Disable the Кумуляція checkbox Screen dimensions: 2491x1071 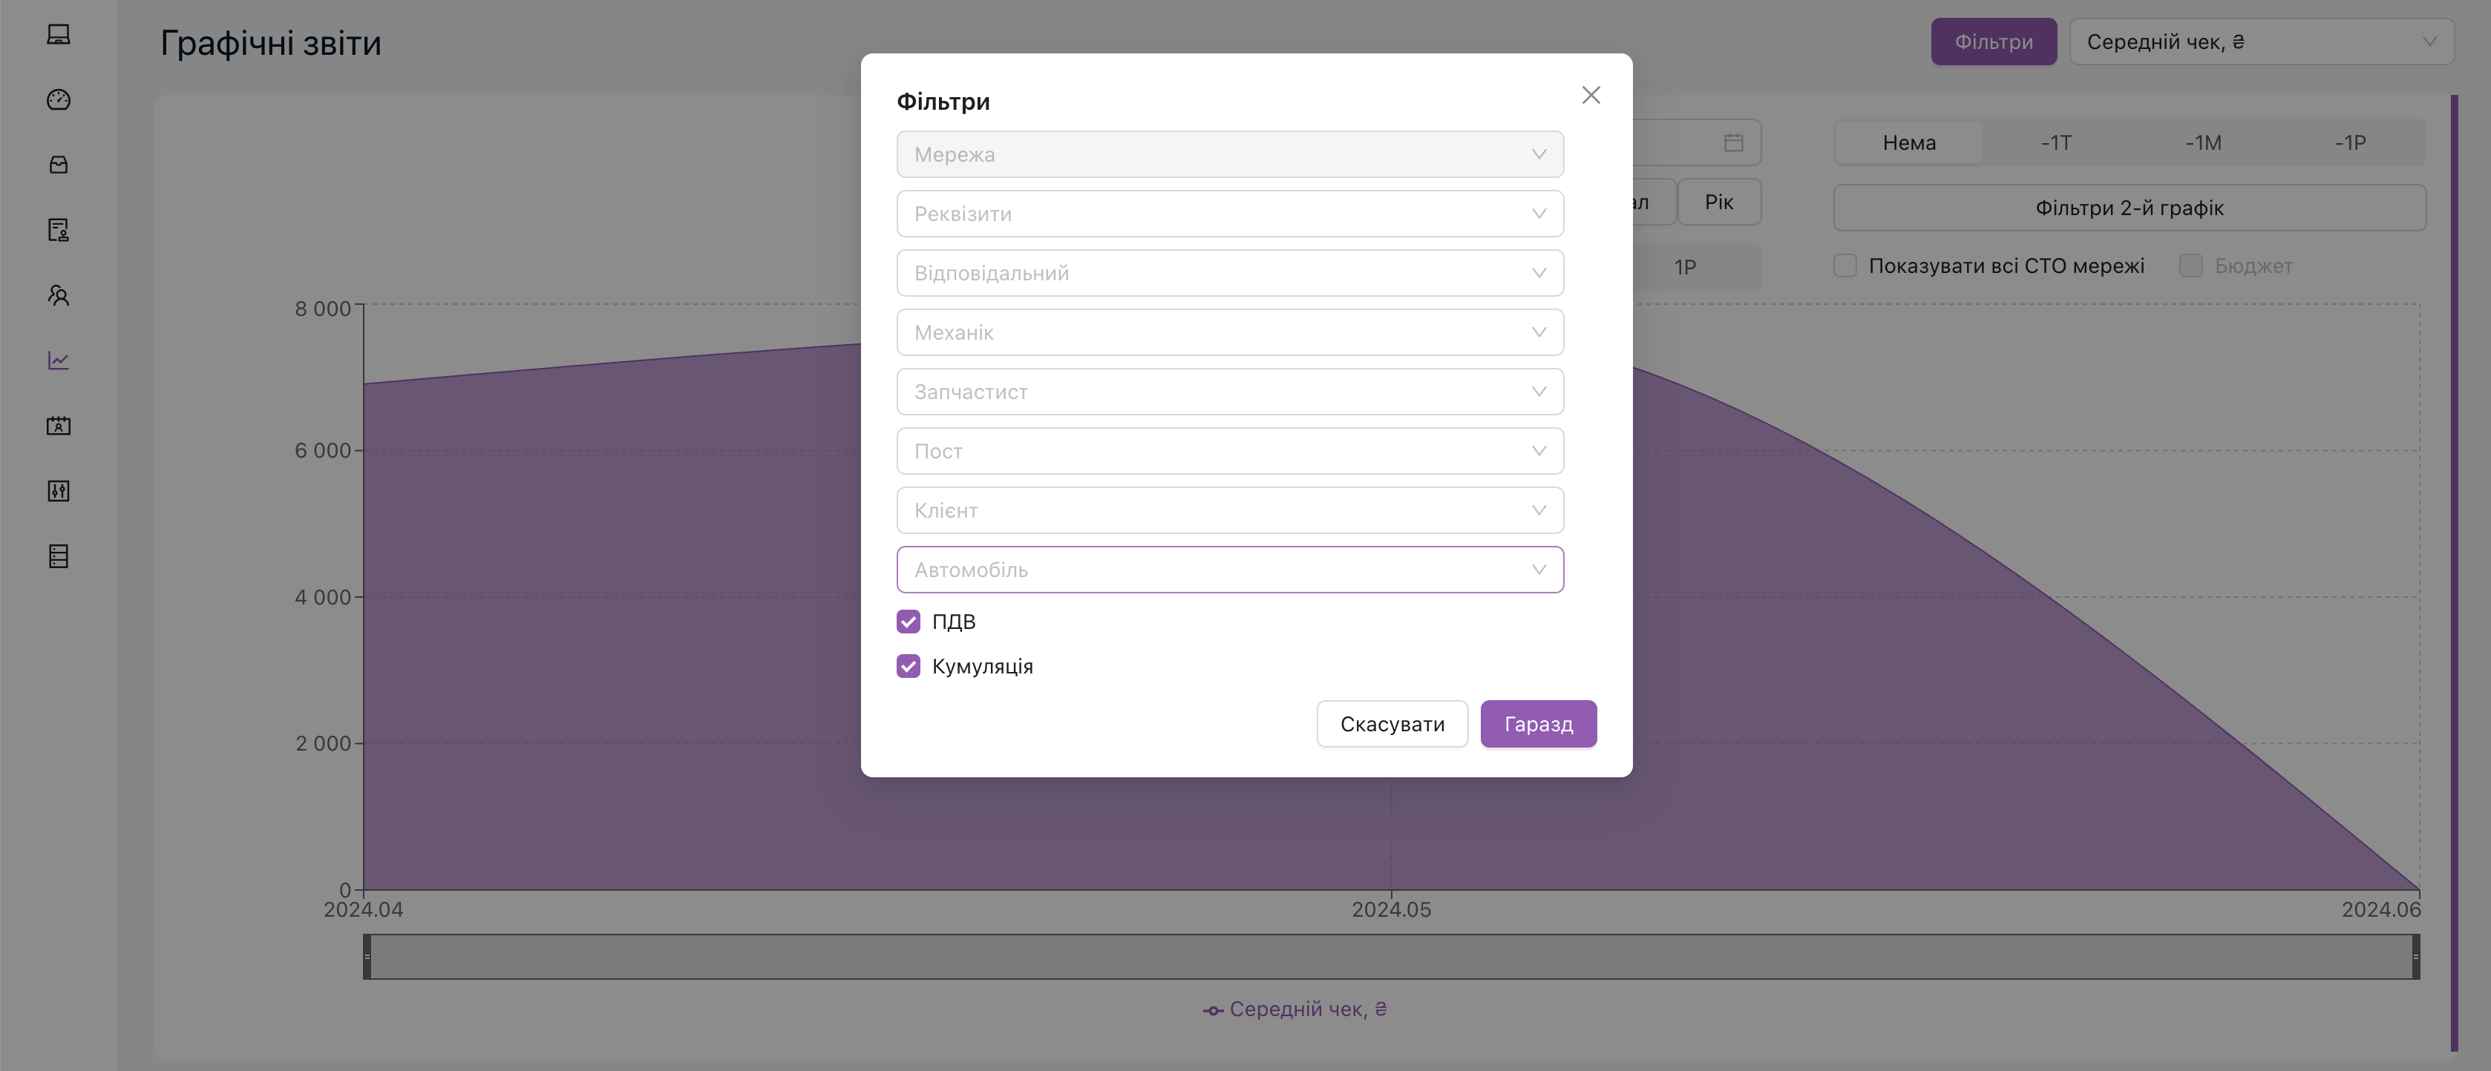[x=908, y=666]
